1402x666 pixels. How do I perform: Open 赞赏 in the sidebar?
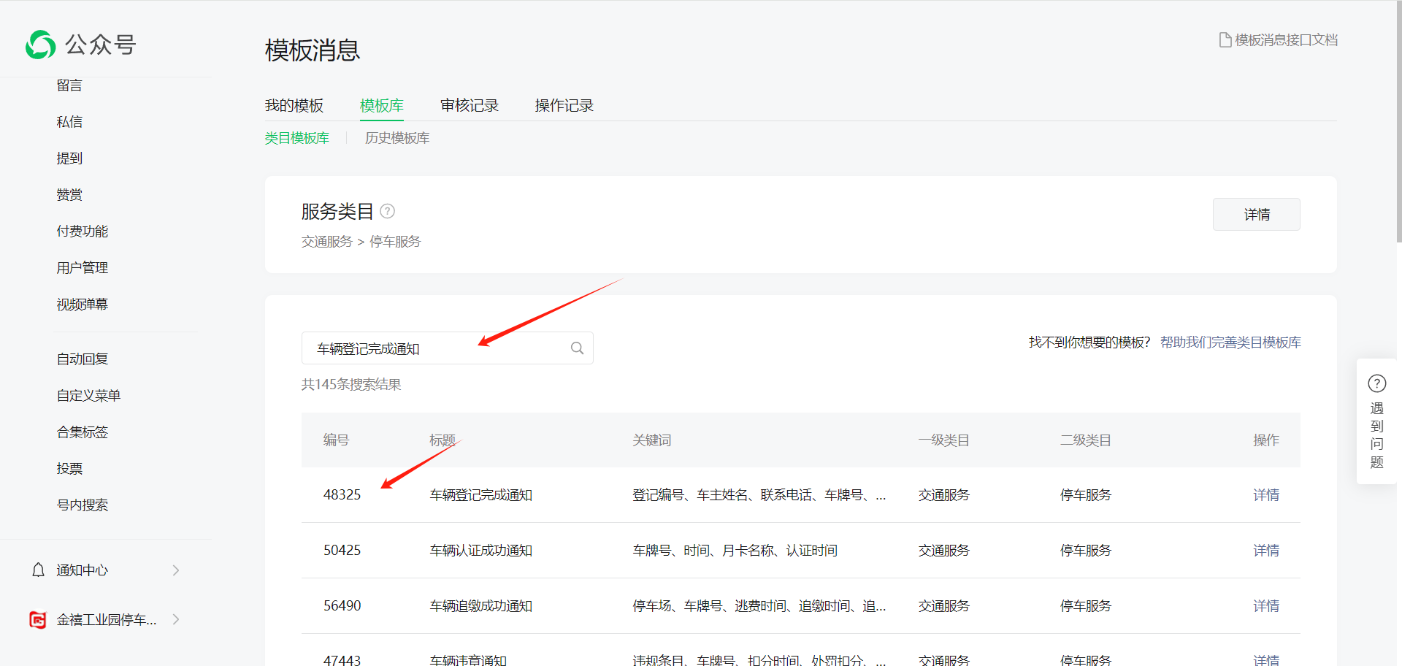coord(69,195)
